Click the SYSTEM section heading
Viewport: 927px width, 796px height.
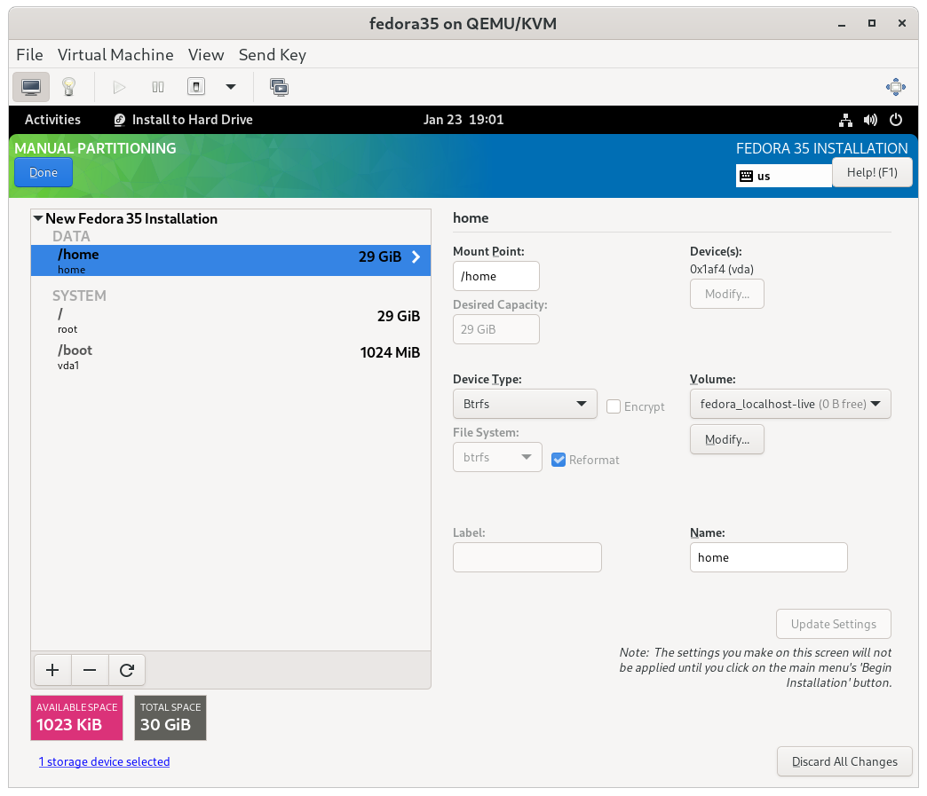[79, 296]
